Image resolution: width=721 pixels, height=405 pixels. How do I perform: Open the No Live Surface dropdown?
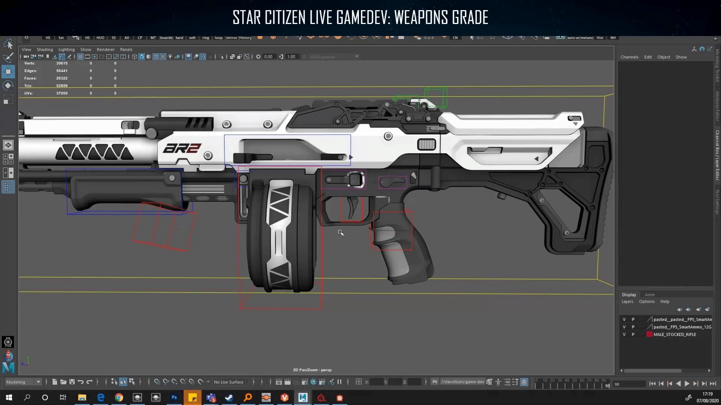[x=229, y=382]
